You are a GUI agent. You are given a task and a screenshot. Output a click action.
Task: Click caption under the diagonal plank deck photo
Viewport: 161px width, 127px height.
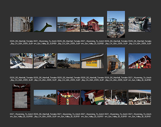coord(45,79)
